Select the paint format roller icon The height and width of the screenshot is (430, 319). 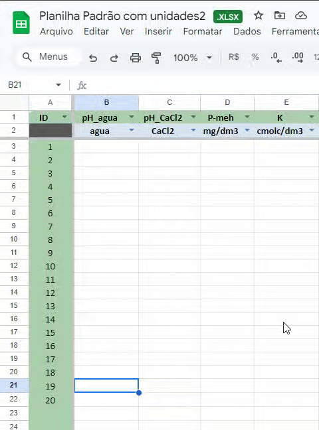(156, 58)
